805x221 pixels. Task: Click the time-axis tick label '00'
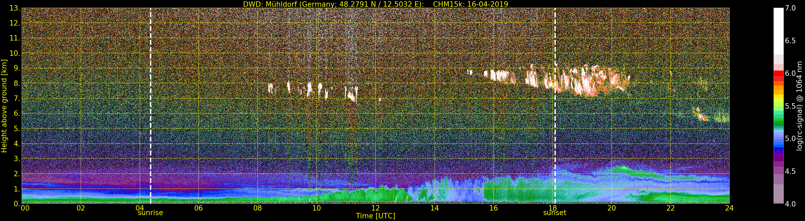[x=25, y=208]
